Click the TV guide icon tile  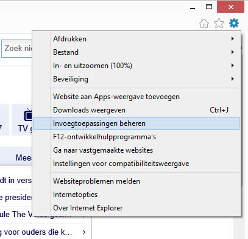(x=22, y=120)
